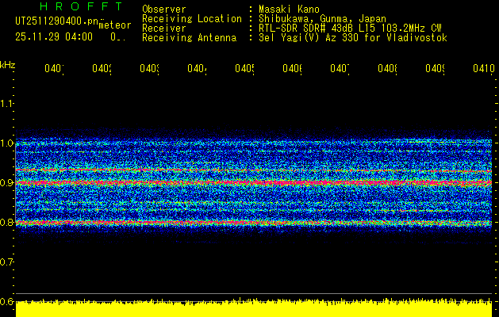Viewport: 499px width, 317px height.
Task: Click the 0.9 frequency axis label
Action: point(7,183)
